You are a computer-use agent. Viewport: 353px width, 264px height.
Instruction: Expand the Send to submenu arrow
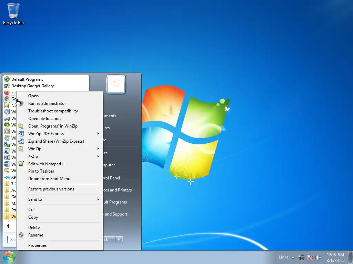pos(98,199)
